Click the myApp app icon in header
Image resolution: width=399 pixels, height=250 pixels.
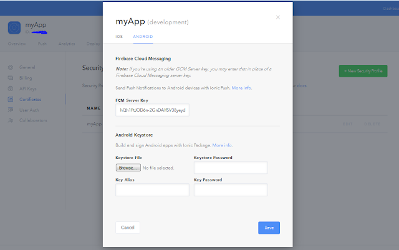[x=14, y=27]
